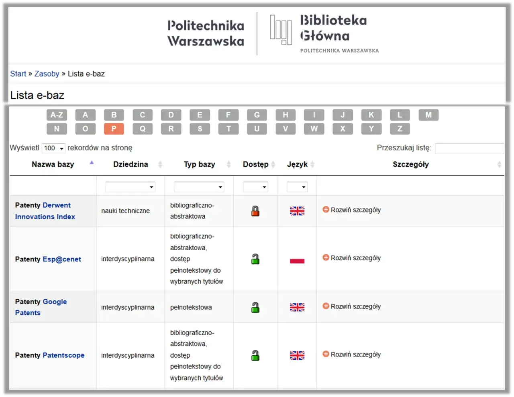Select the P letter filter button
Screen dimensions: 514x397
(114, 129)
